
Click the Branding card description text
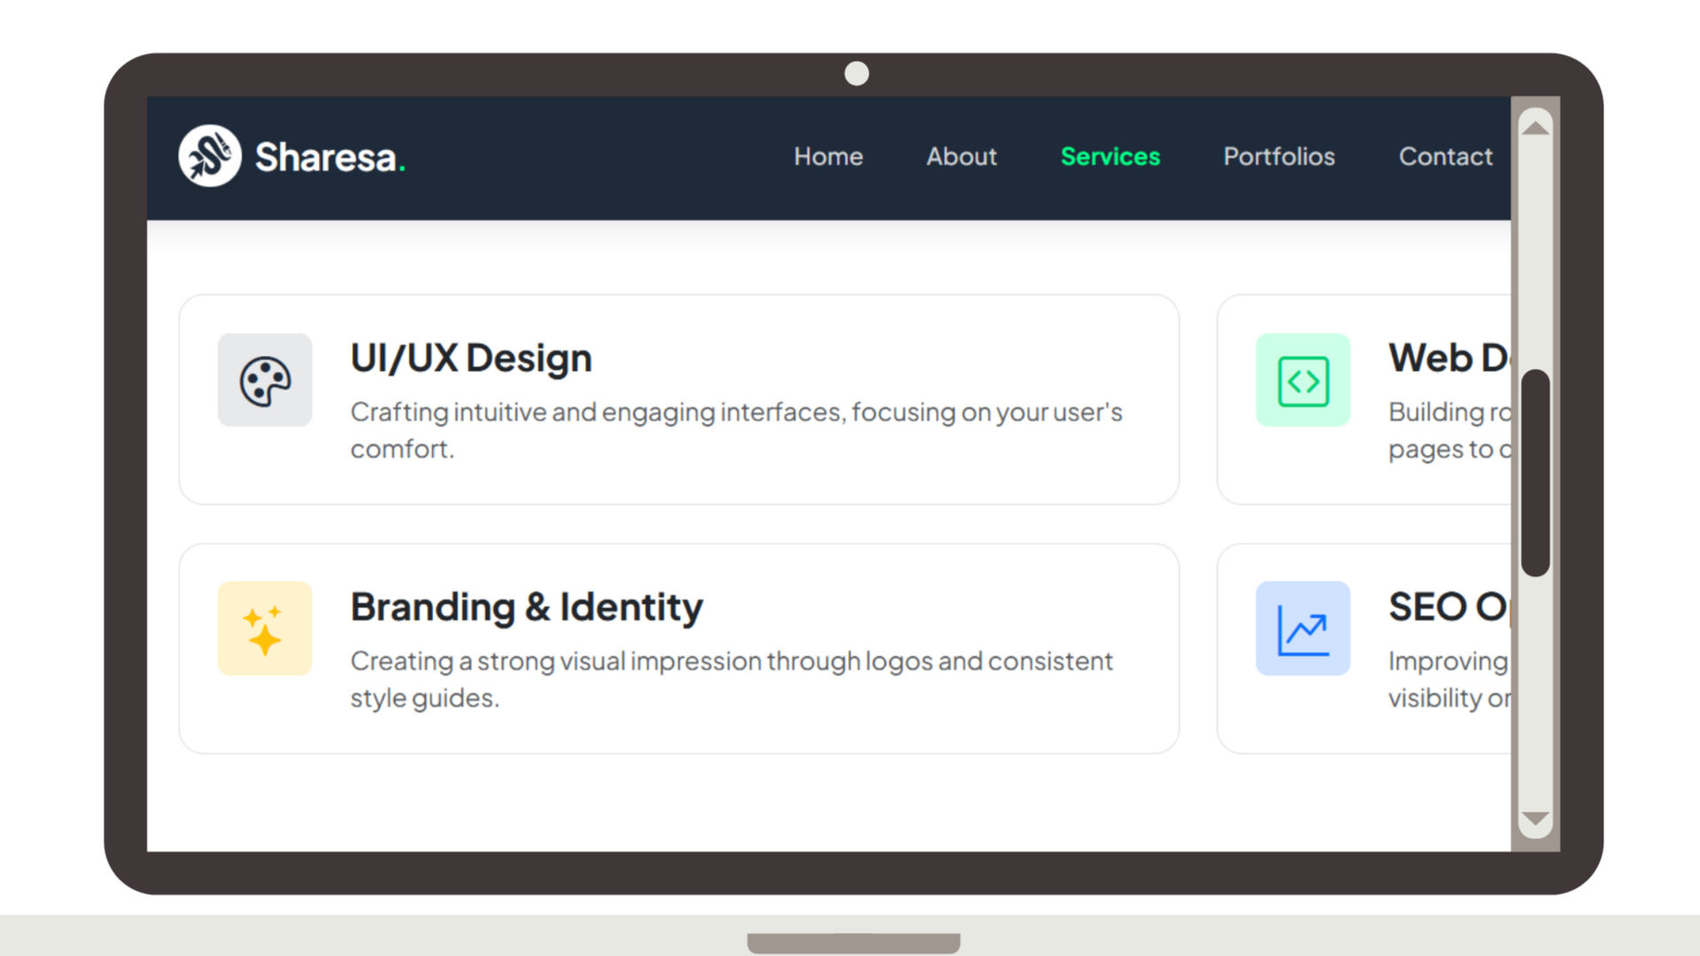730,679
